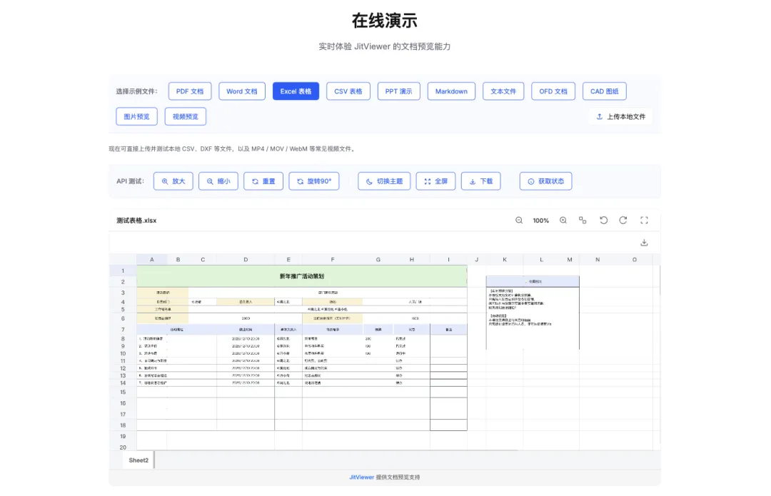Click the reset-size icon in the viewer toolbar
771x496 pixels.
click(583, 221)
